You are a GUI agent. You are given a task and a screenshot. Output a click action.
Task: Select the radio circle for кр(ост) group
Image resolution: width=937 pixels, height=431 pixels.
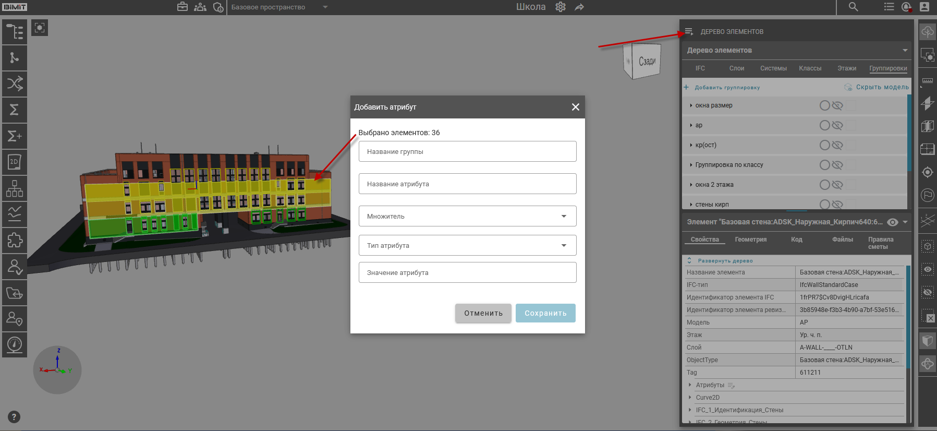(x=824, y=145)
